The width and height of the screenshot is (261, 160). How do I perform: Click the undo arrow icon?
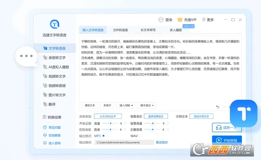coord(217,107)
